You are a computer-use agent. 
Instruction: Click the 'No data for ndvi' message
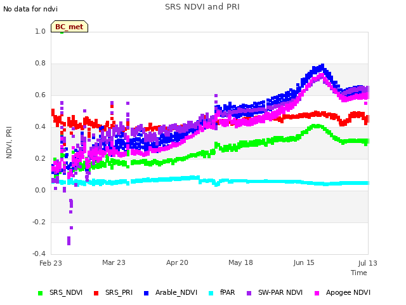tap(30, 9)
